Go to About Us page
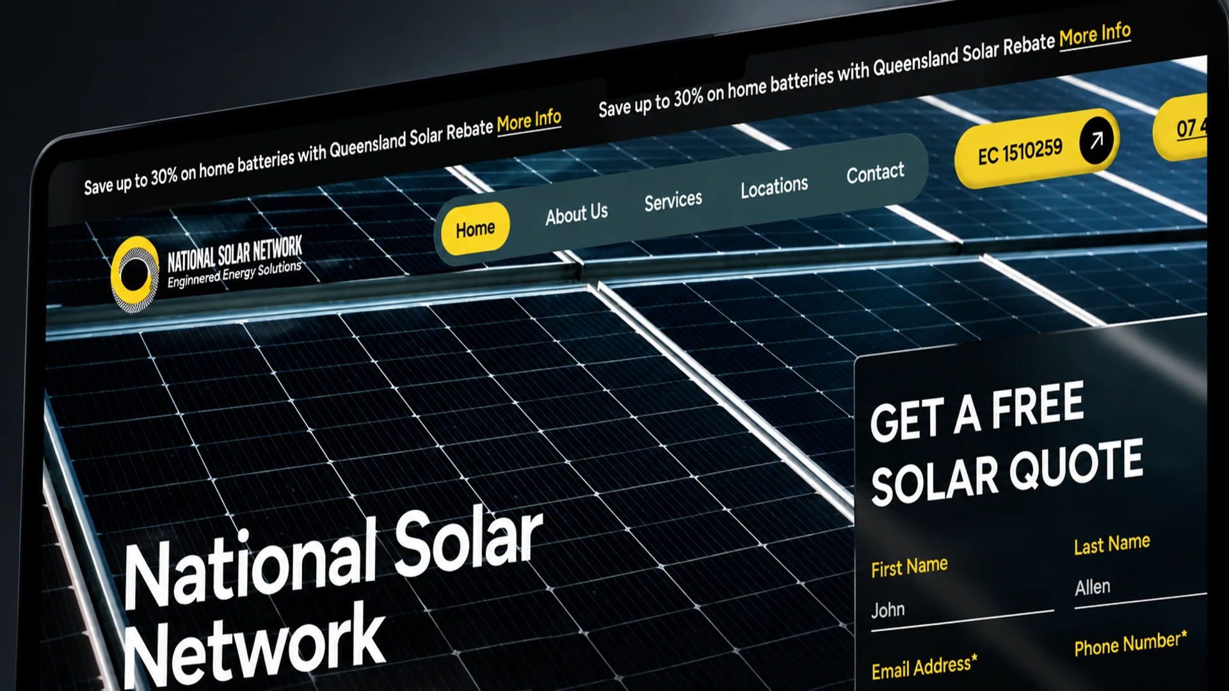The height and width of the screenshot is (691, 1229). click(x=577, y=214)
